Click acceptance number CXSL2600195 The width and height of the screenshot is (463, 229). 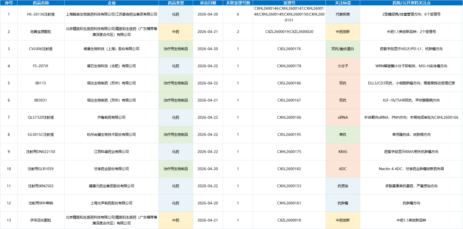click(289, 135)
